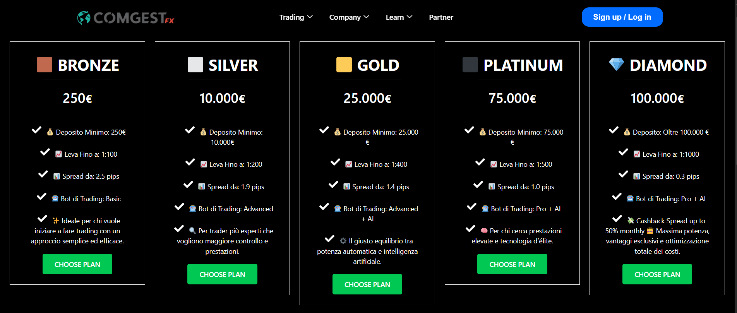Click the robot icon beside Bot di Trading: Basic

[55, 199]
